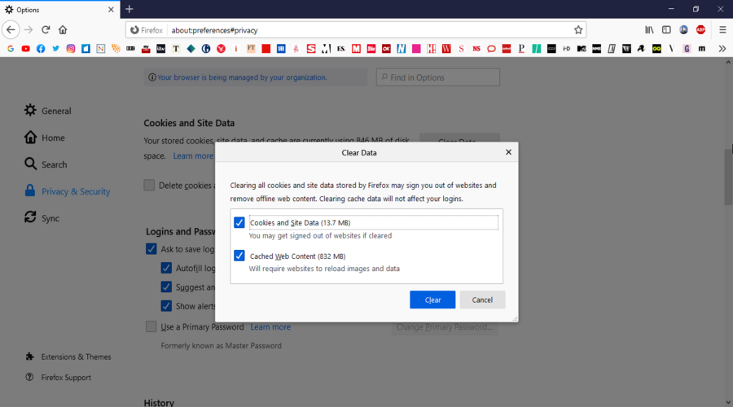
Task: Close the Clear Data dialog with X
Action: click(508, 152)
